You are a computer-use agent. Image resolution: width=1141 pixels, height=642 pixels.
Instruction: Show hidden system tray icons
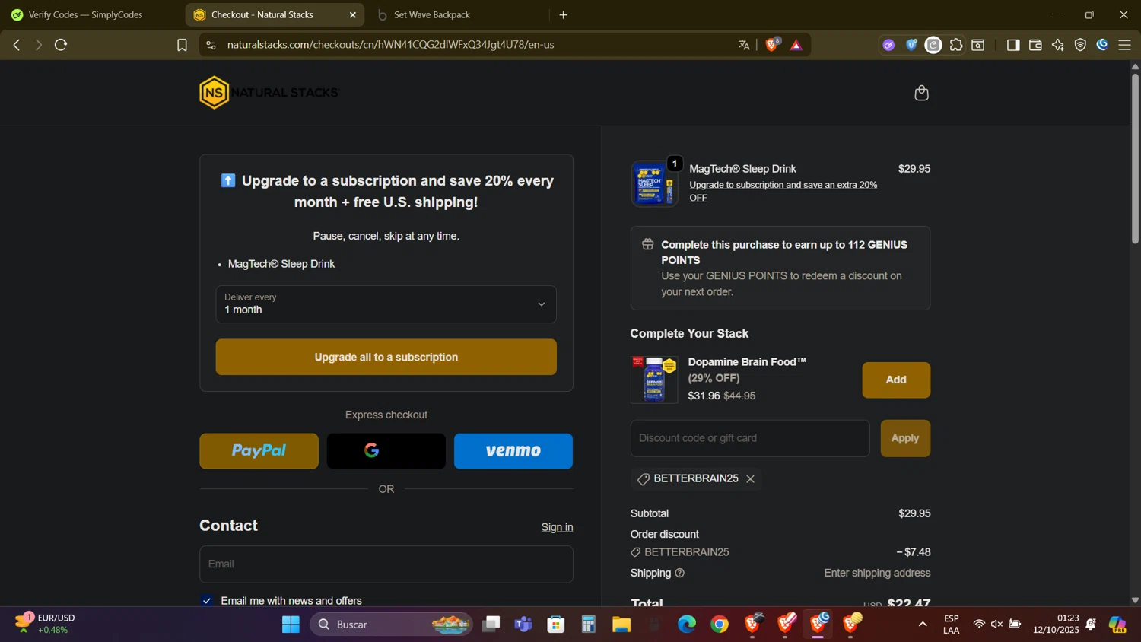click(923, 625)
